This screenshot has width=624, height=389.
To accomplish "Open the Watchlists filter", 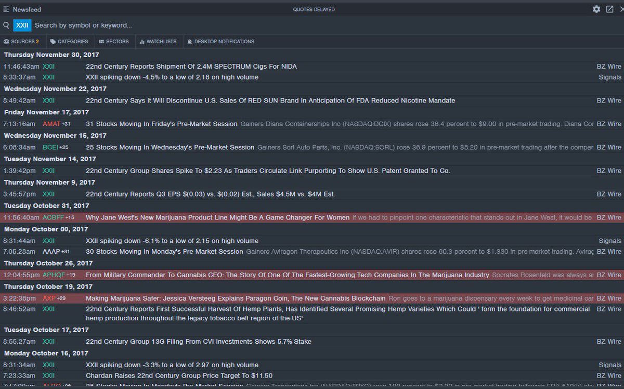I will point(158,42).
